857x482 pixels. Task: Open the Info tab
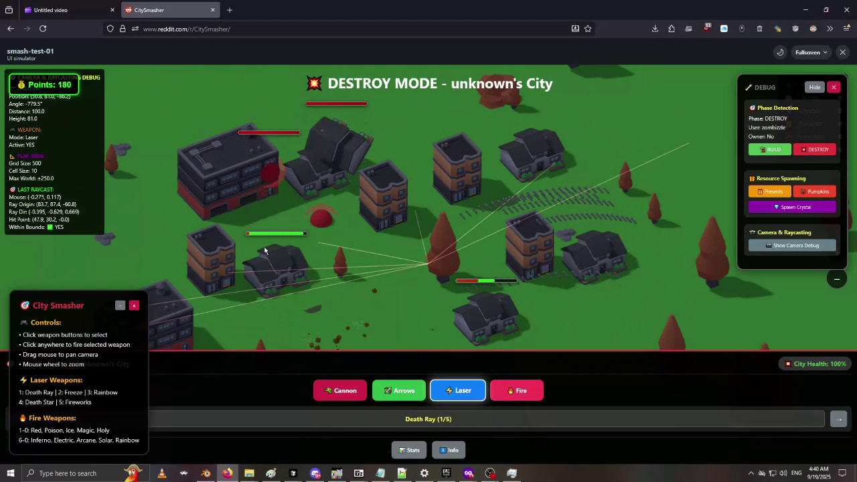tap(449, 450)
